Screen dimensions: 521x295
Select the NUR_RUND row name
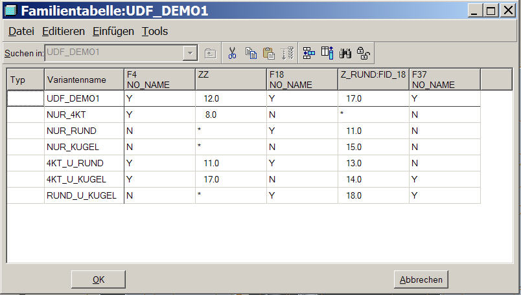[84, 131]
